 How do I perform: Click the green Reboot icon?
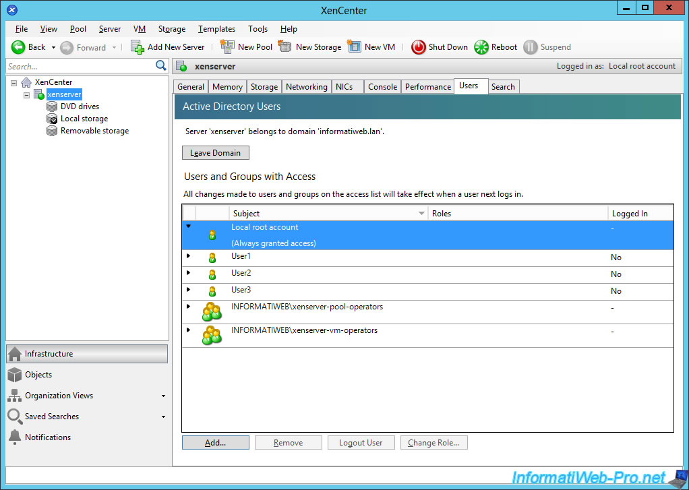[481, 47]
